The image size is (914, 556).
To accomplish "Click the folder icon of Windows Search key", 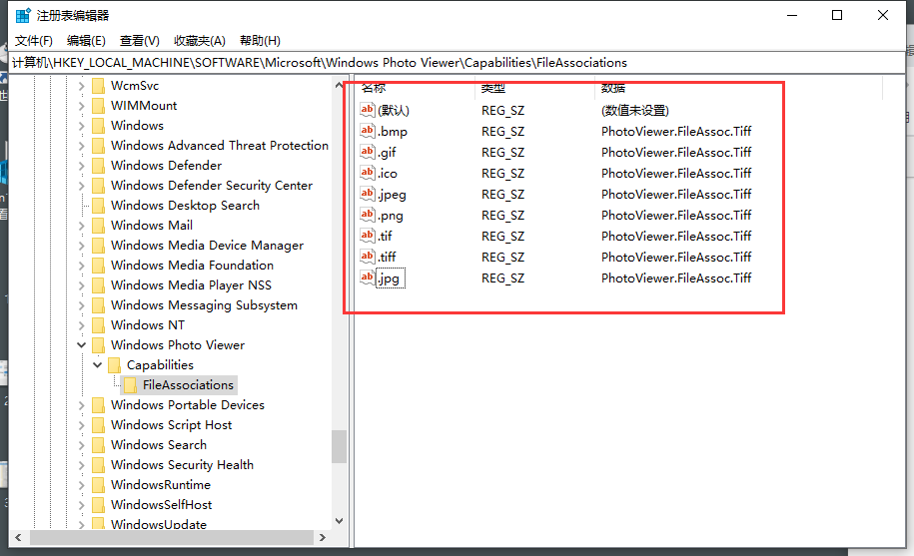I will click(99, 445).
